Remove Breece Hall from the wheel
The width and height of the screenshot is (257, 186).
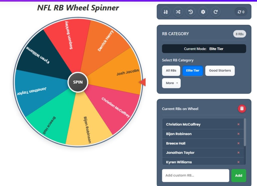(x=238, y=143)
